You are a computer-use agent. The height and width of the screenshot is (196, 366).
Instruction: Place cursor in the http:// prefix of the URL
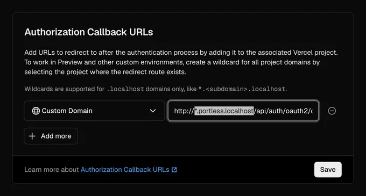pos(184,111)
